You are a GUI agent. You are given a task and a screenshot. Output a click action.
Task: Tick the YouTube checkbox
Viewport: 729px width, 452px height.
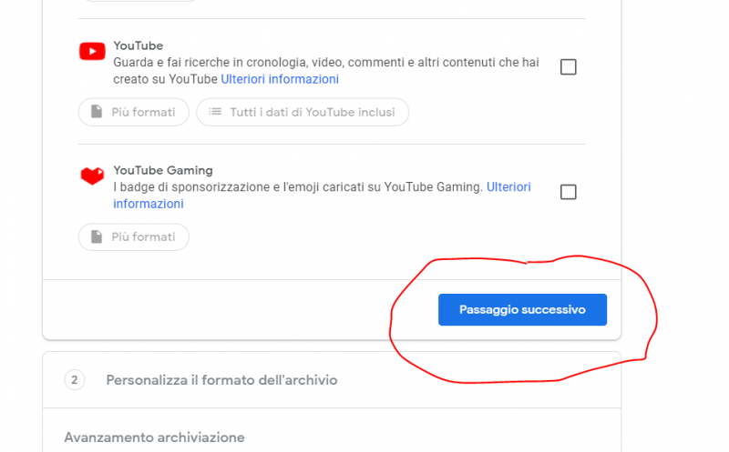[568, 67]
